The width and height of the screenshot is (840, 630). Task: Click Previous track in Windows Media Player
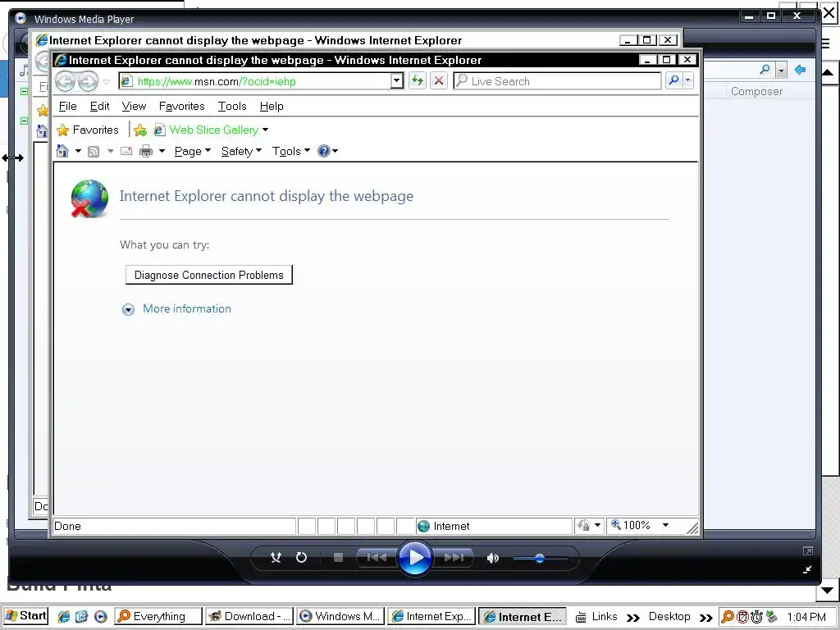(x=377, y=558)
